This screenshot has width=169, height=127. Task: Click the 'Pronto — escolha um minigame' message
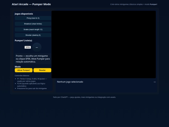pos(33,59)
